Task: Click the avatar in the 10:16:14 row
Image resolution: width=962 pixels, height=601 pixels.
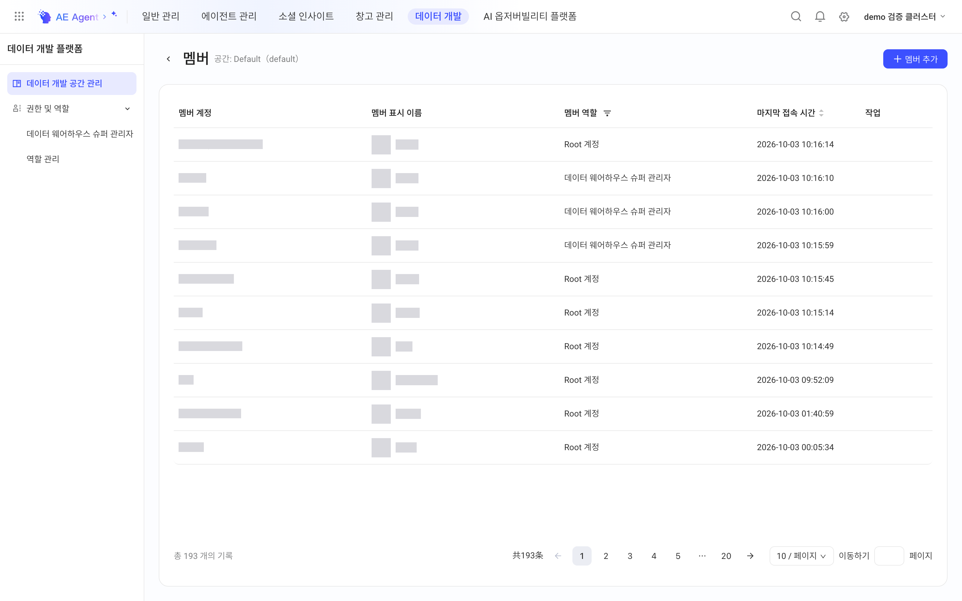Action: pos(381,145)
